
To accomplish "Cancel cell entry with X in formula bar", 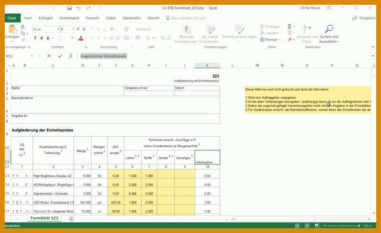I will pyautogui.click(x=49, y=56).
